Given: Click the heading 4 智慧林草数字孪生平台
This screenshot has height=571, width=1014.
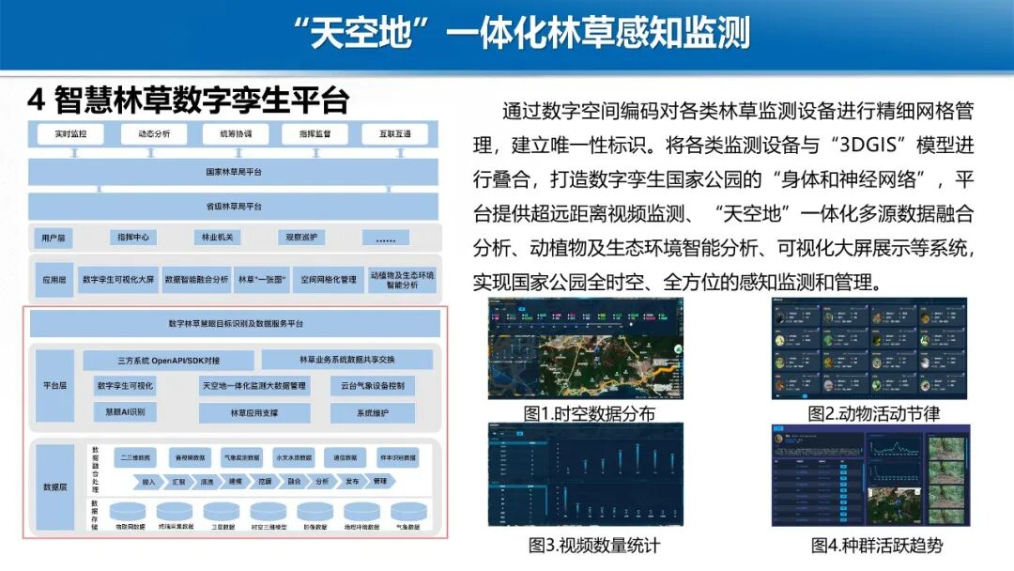Looking at the screenshot, I should (189, 100).
